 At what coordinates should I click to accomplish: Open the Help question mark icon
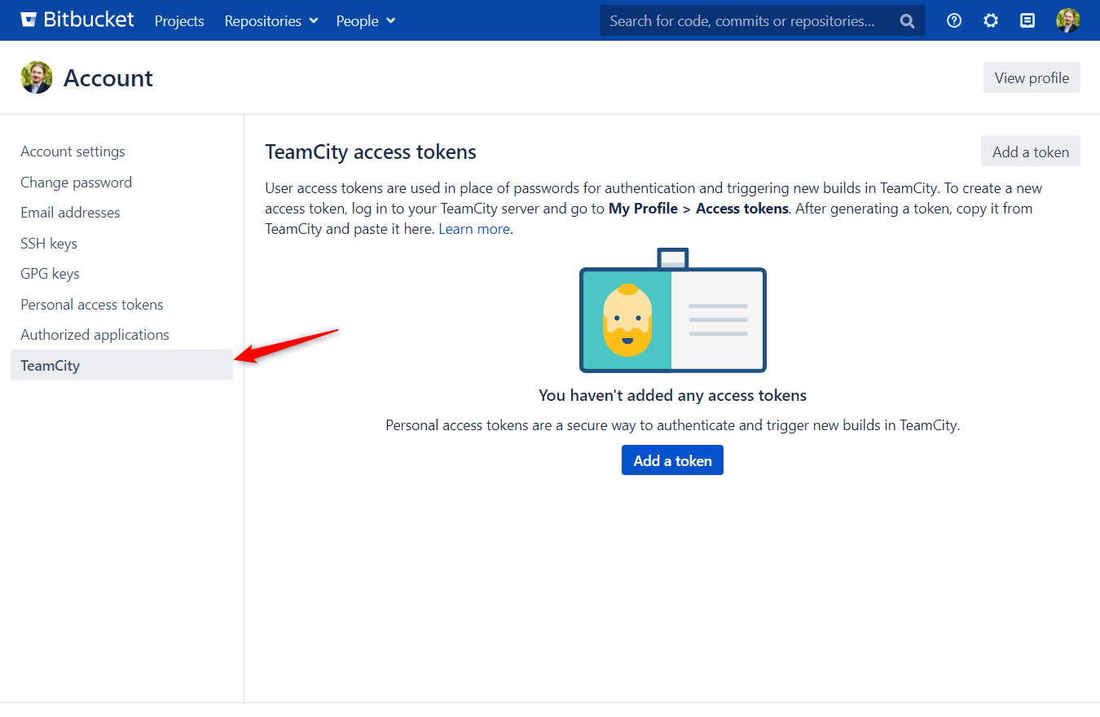click(x=954, y=21)
